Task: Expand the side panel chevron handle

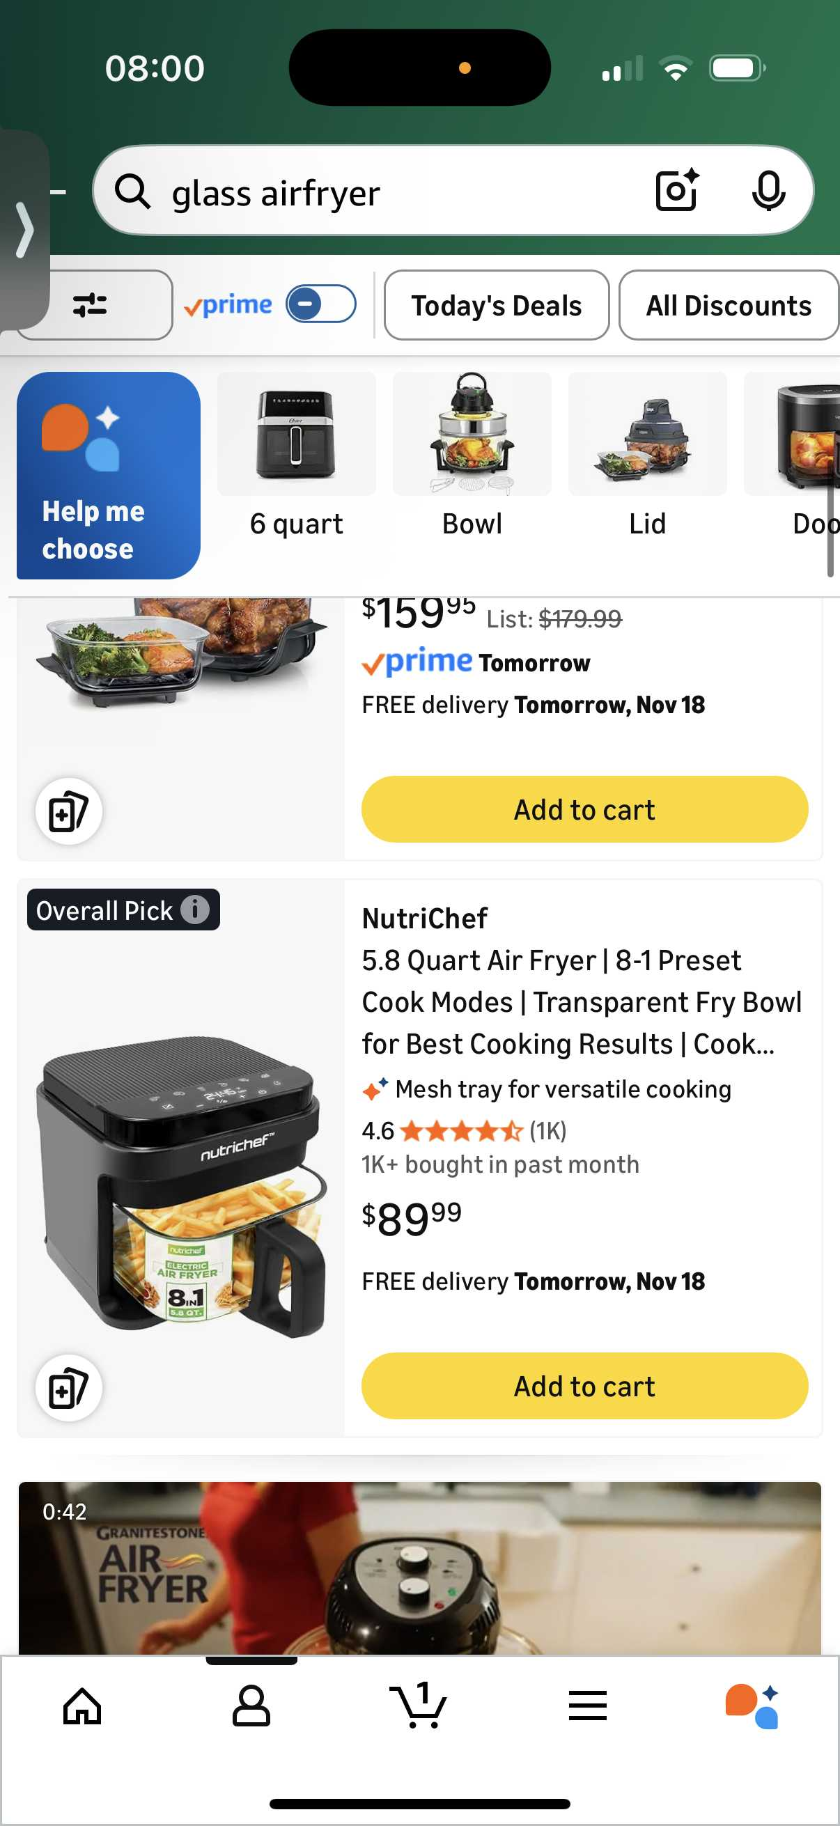Action: [24, 230]
